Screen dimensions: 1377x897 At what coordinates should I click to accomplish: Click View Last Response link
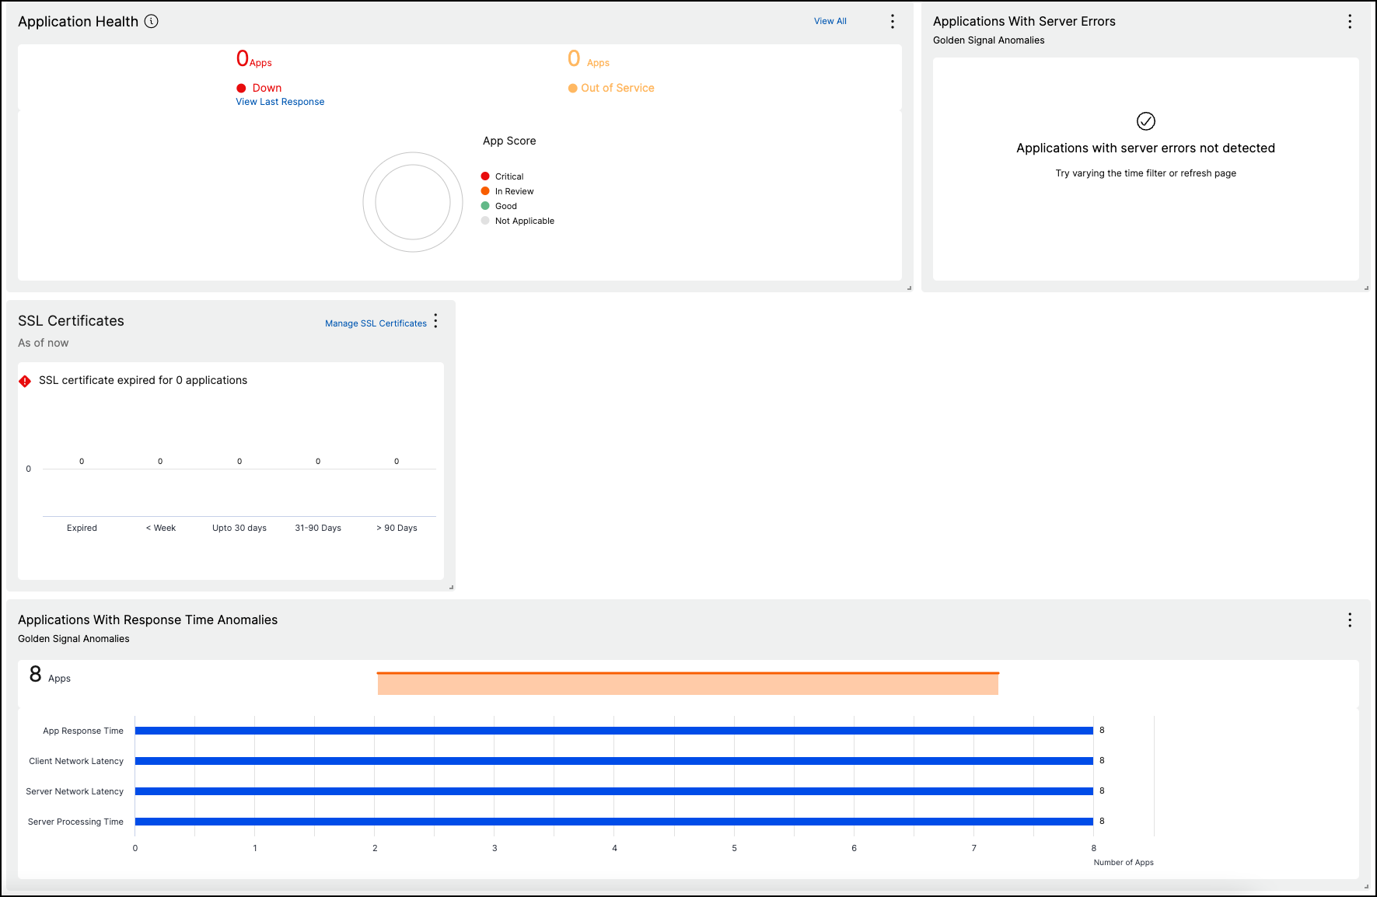tap(280, 102)
